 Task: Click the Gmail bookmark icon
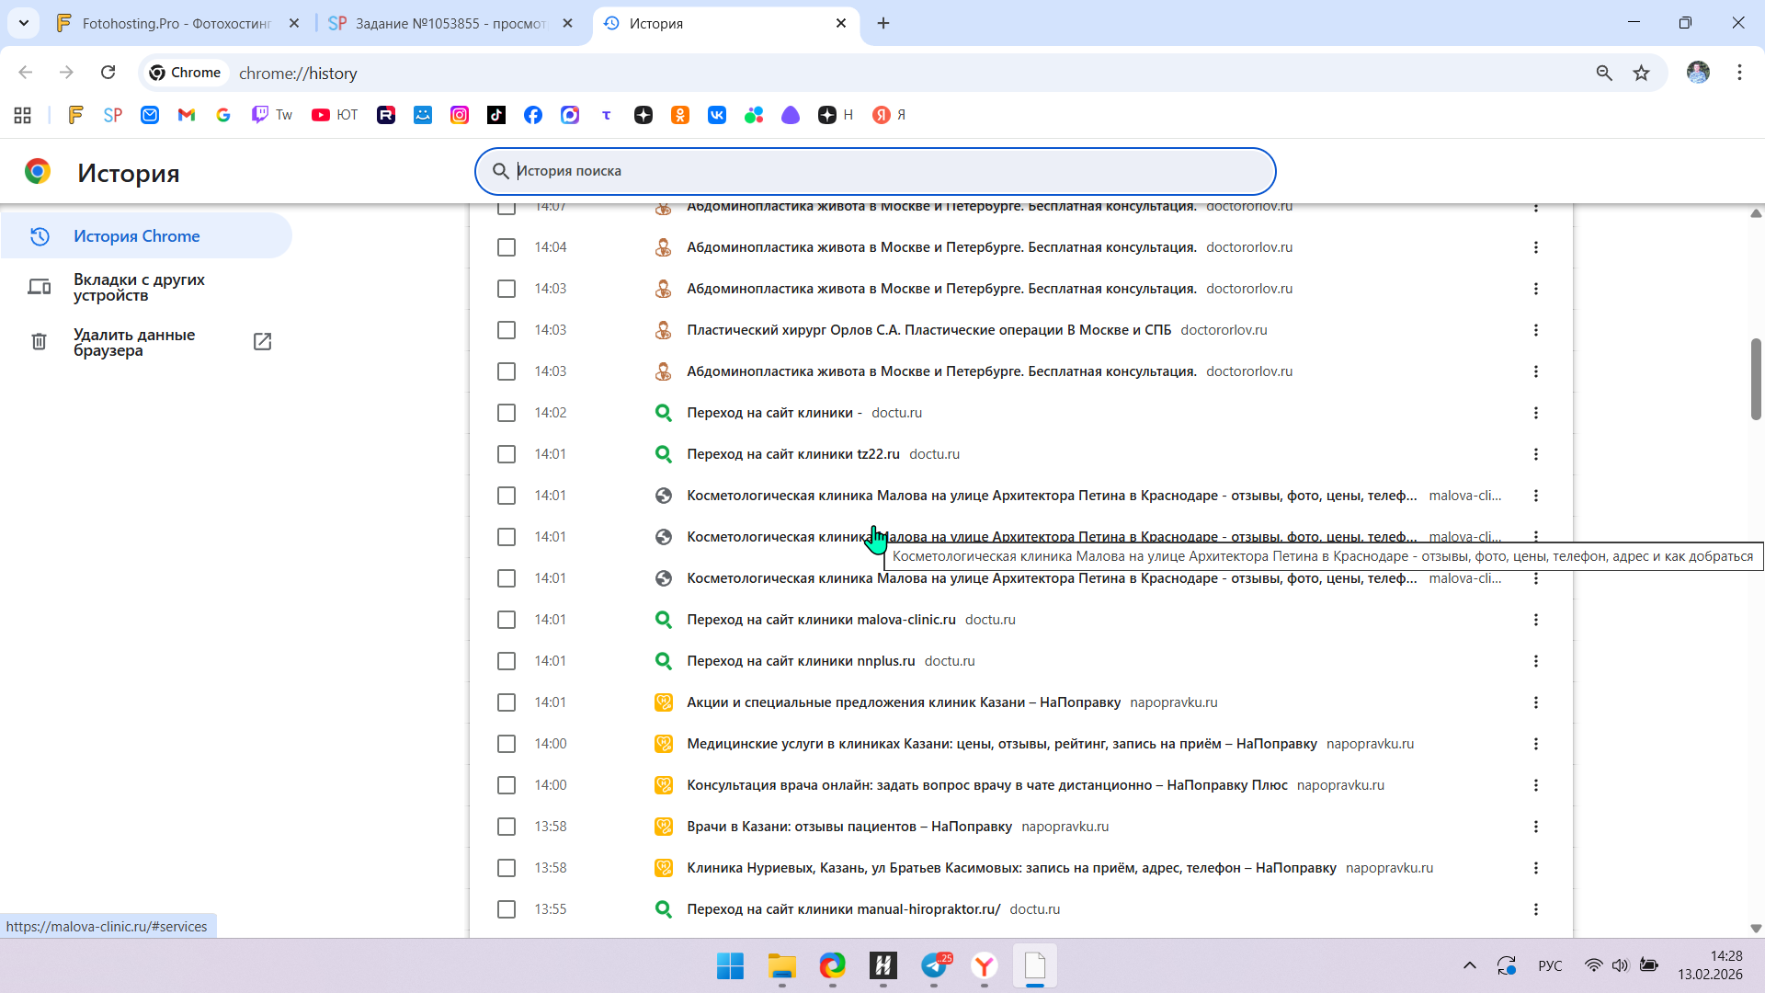[187, 115]
